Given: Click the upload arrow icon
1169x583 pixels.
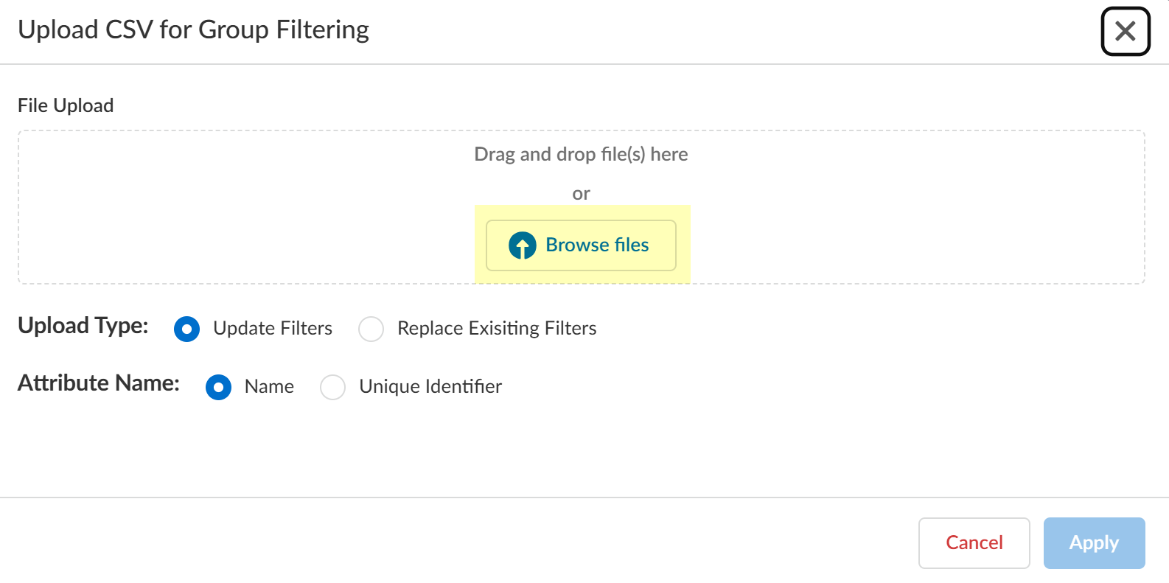Looking at the screenshot, I should (522, 245).
